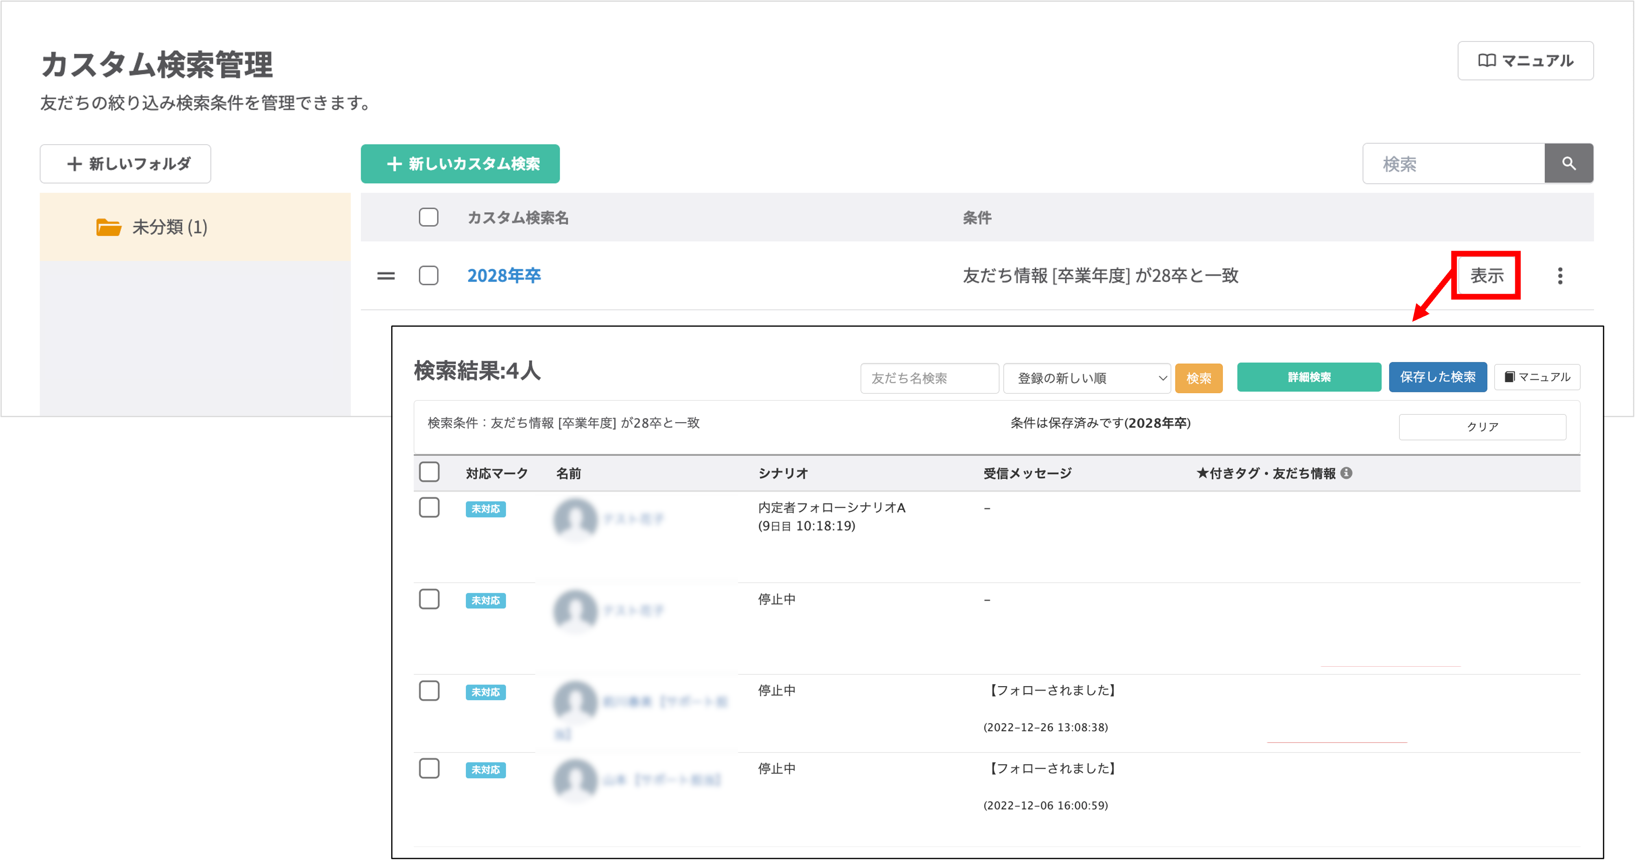Click the 未分類 folder icon

coord(109,227)
